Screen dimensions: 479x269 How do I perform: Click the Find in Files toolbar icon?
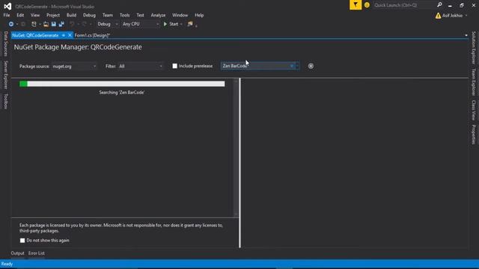[x=190, y=24]
